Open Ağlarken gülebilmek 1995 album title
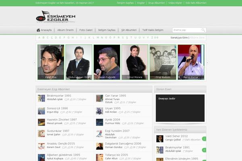 (63, 155)
